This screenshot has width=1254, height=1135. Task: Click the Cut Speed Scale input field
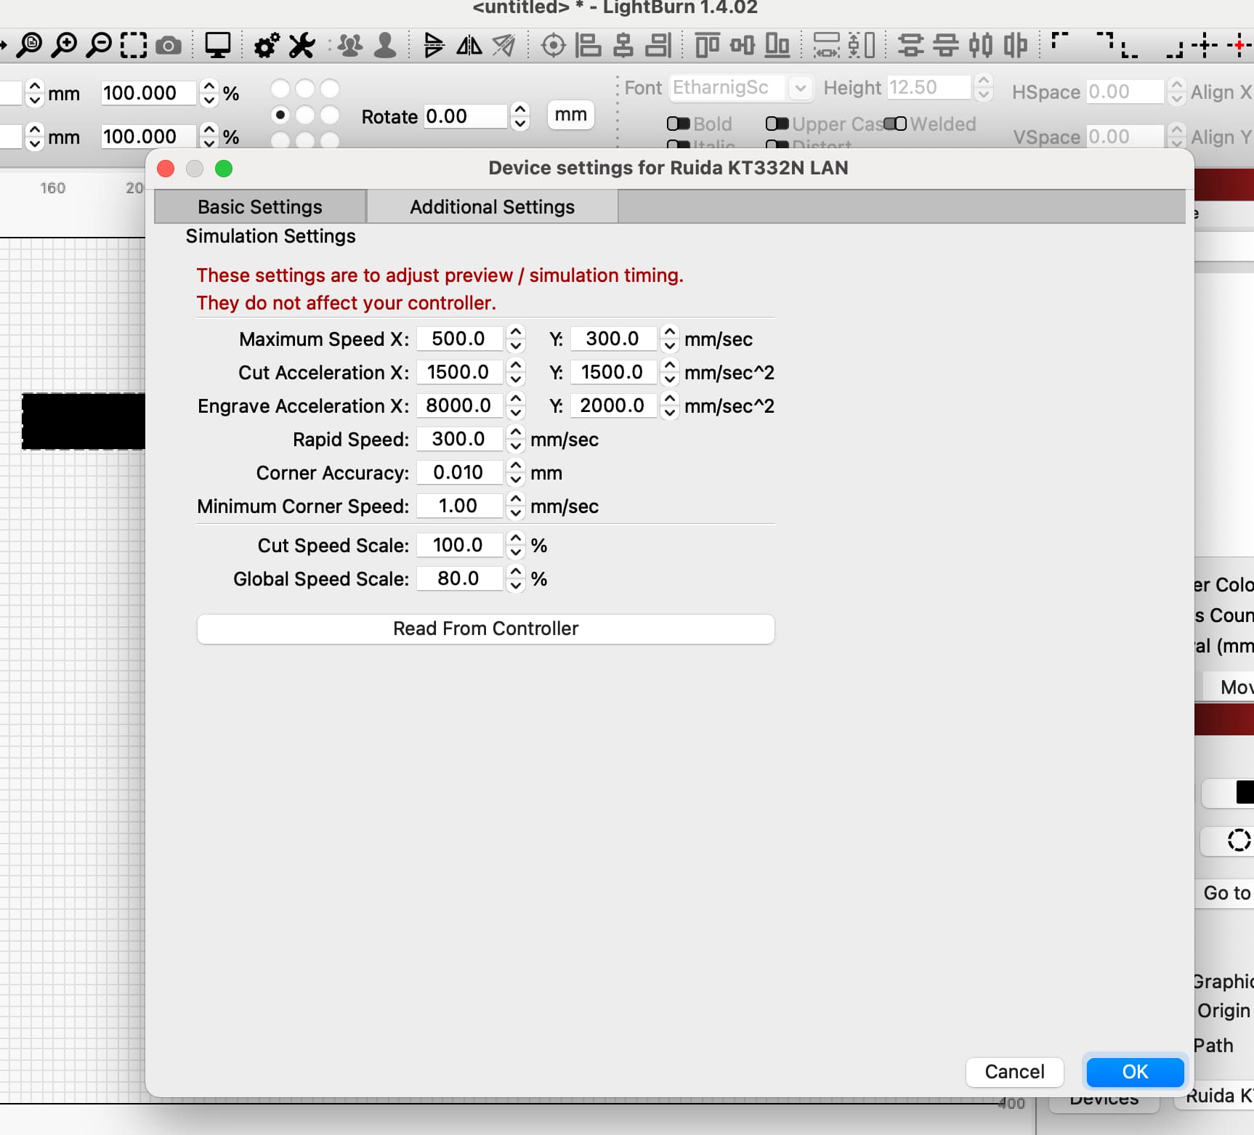pyautogui.click(x=459, y=544)
